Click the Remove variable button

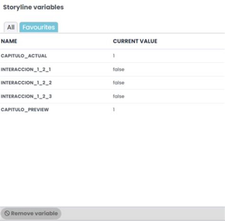(31, 213)
